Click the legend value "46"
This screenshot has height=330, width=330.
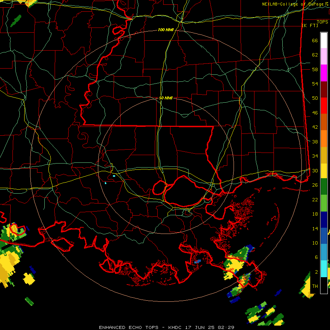[x=315, y=113]
